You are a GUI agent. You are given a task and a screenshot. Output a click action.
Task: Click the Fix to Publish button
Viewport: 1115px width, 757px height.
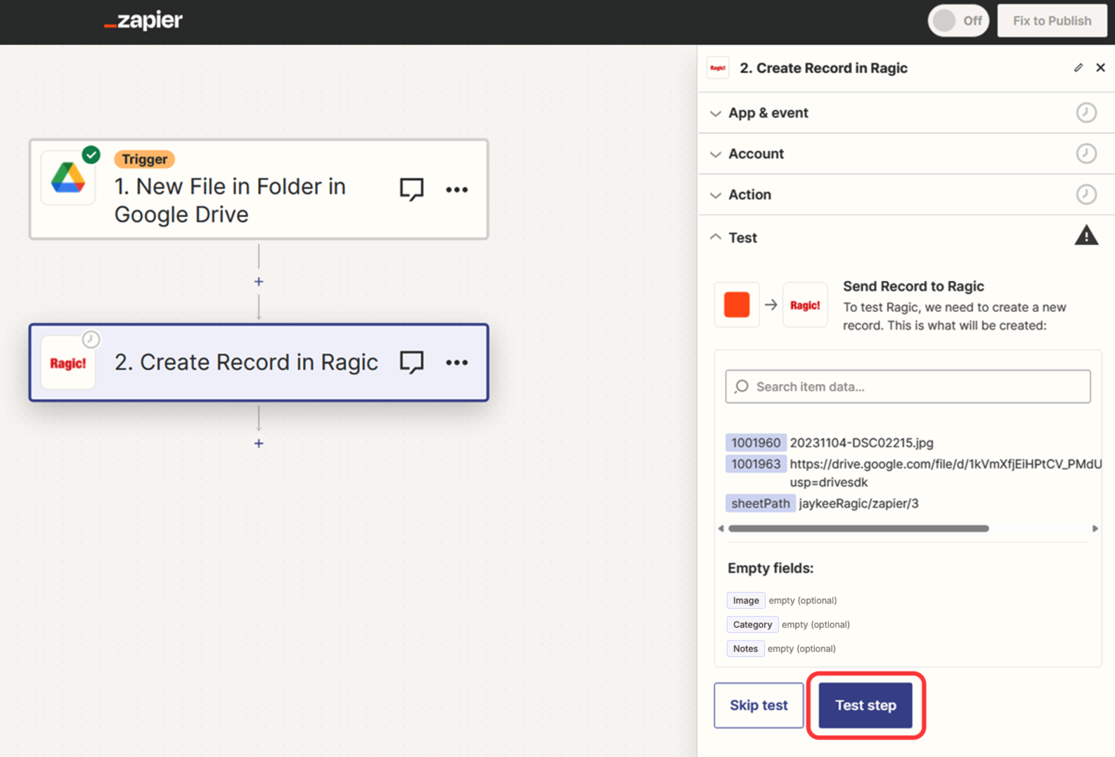1052,21
